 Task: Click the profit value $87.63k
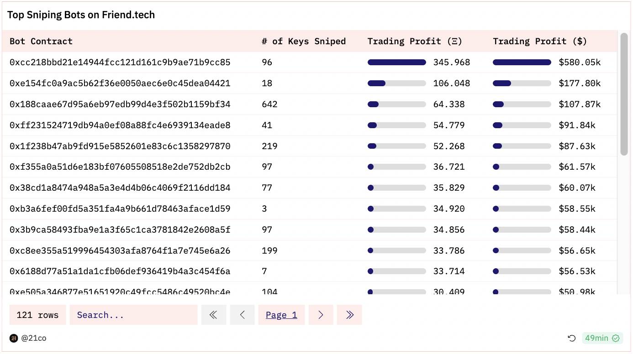pos(577,146)
